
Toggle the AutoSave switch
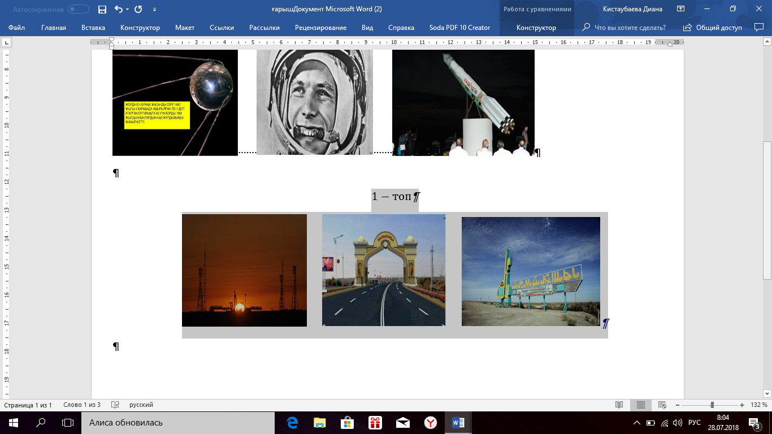click(79, 9)
